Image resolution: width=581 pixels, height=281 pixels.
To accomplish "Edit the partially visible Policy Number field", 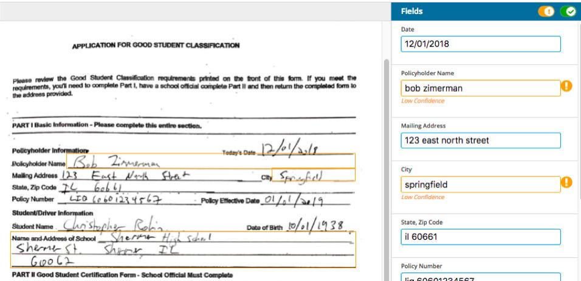I will pos(481,277).
